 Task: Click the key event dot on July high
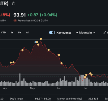[x=90, y=73]
